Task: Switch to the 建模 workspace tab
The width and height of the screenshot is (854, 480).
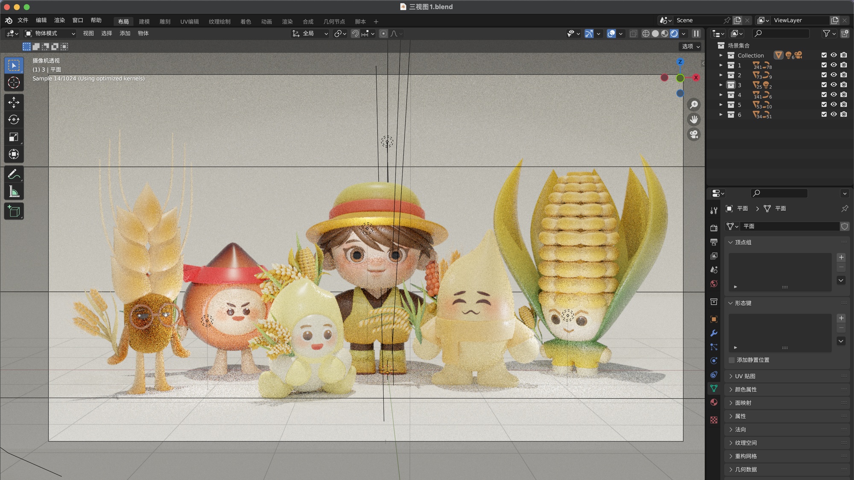Action: [x=144, y=21]
